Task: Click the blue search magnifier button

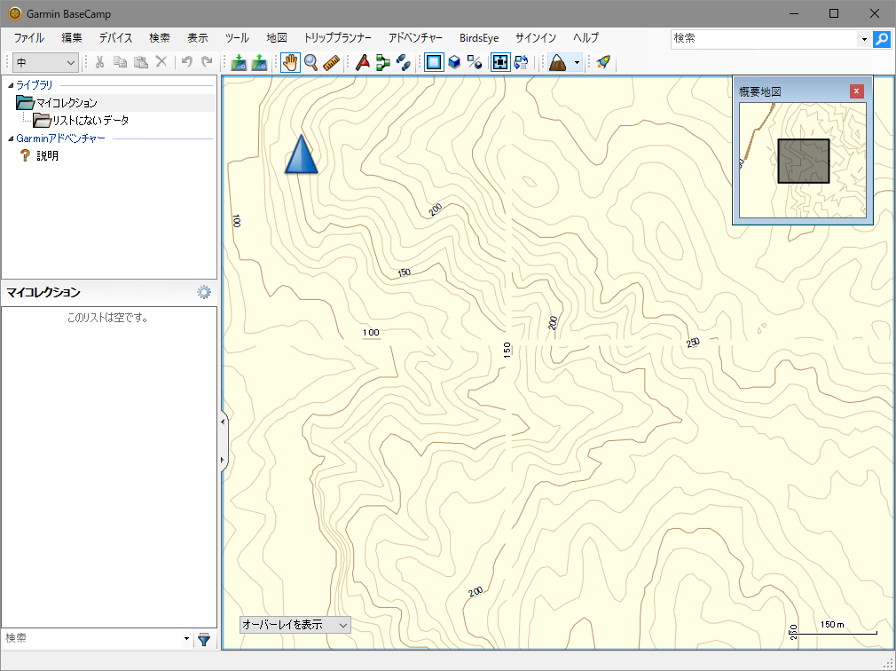Action: pyautogui.click(x=882, y=39)
